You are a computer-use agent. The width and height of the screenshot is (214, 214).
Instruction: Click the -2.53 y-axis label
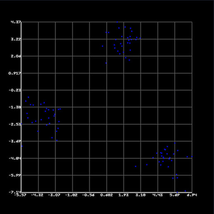tap(15, 124)
